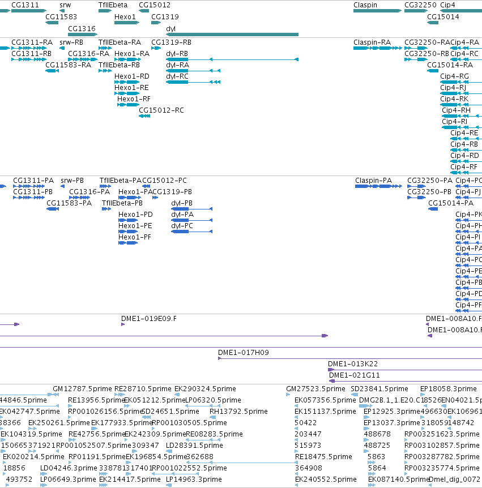Select the Claspin-RA transcript label
482x488 pixels.
point(372,42)
